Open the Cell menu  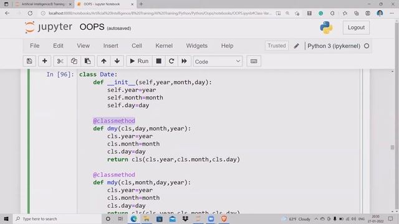tap(137, 45)
